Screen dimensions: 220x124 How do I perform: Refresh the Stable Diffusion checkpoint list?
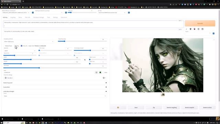click(33, 13)
